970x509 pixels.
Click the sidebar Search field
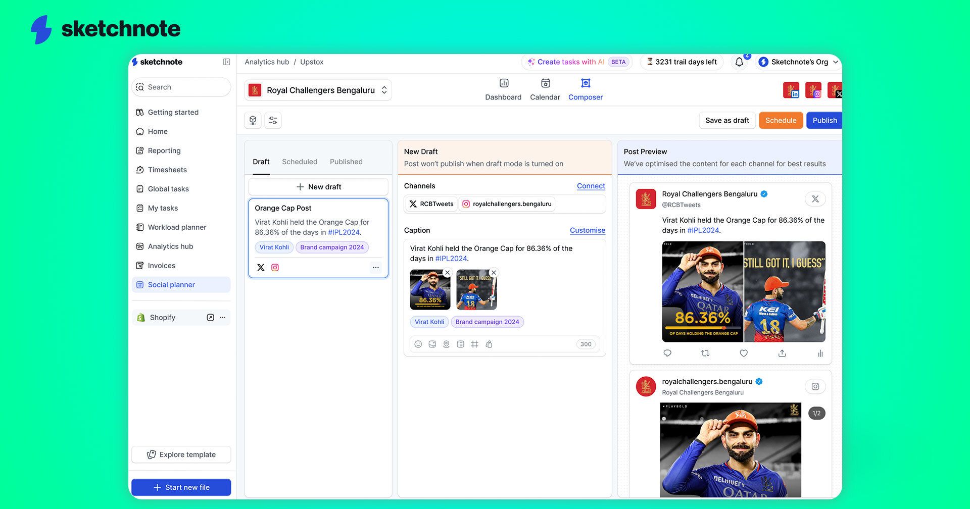(x=181, y=87)
